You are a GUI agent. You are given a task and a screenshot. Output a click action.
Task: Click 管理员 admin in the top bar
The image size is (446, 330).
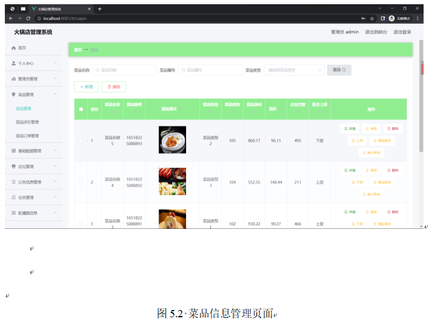(345, 32)
